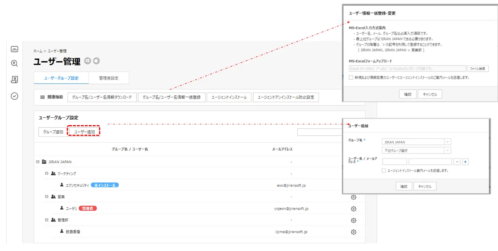498x251 pixels.
Task: Select ykjeon@jiransoft.jp email cell
Action: click(x=291, y=208)
